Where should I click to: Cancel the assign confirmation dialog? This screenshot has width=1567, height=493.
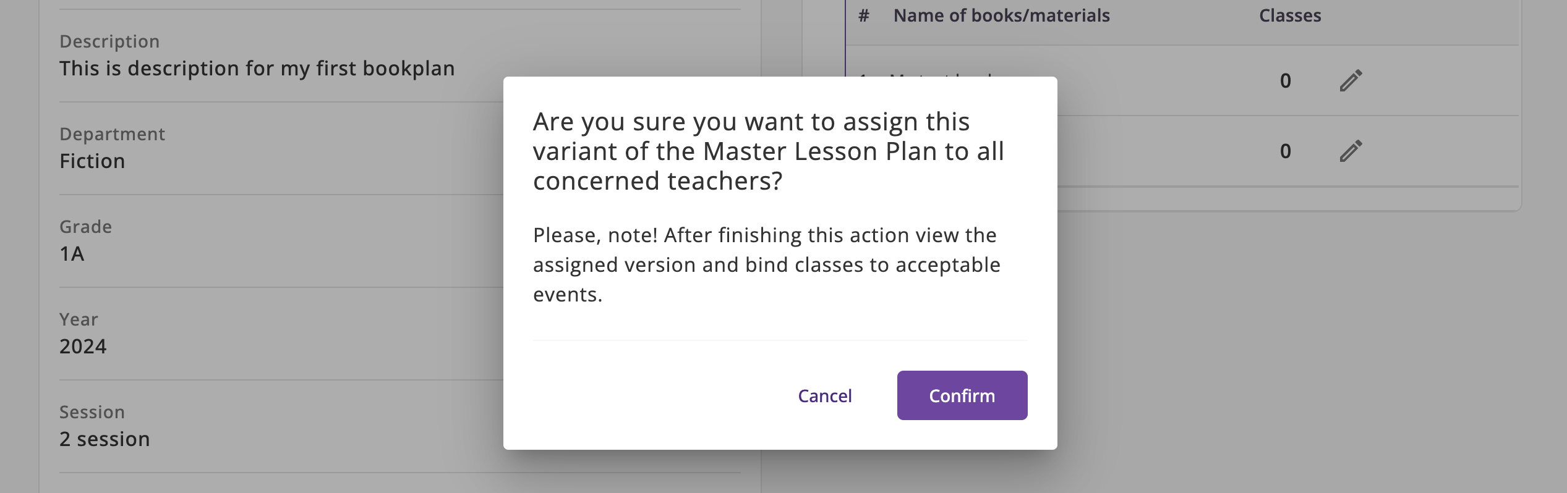(x=824, y=395)
